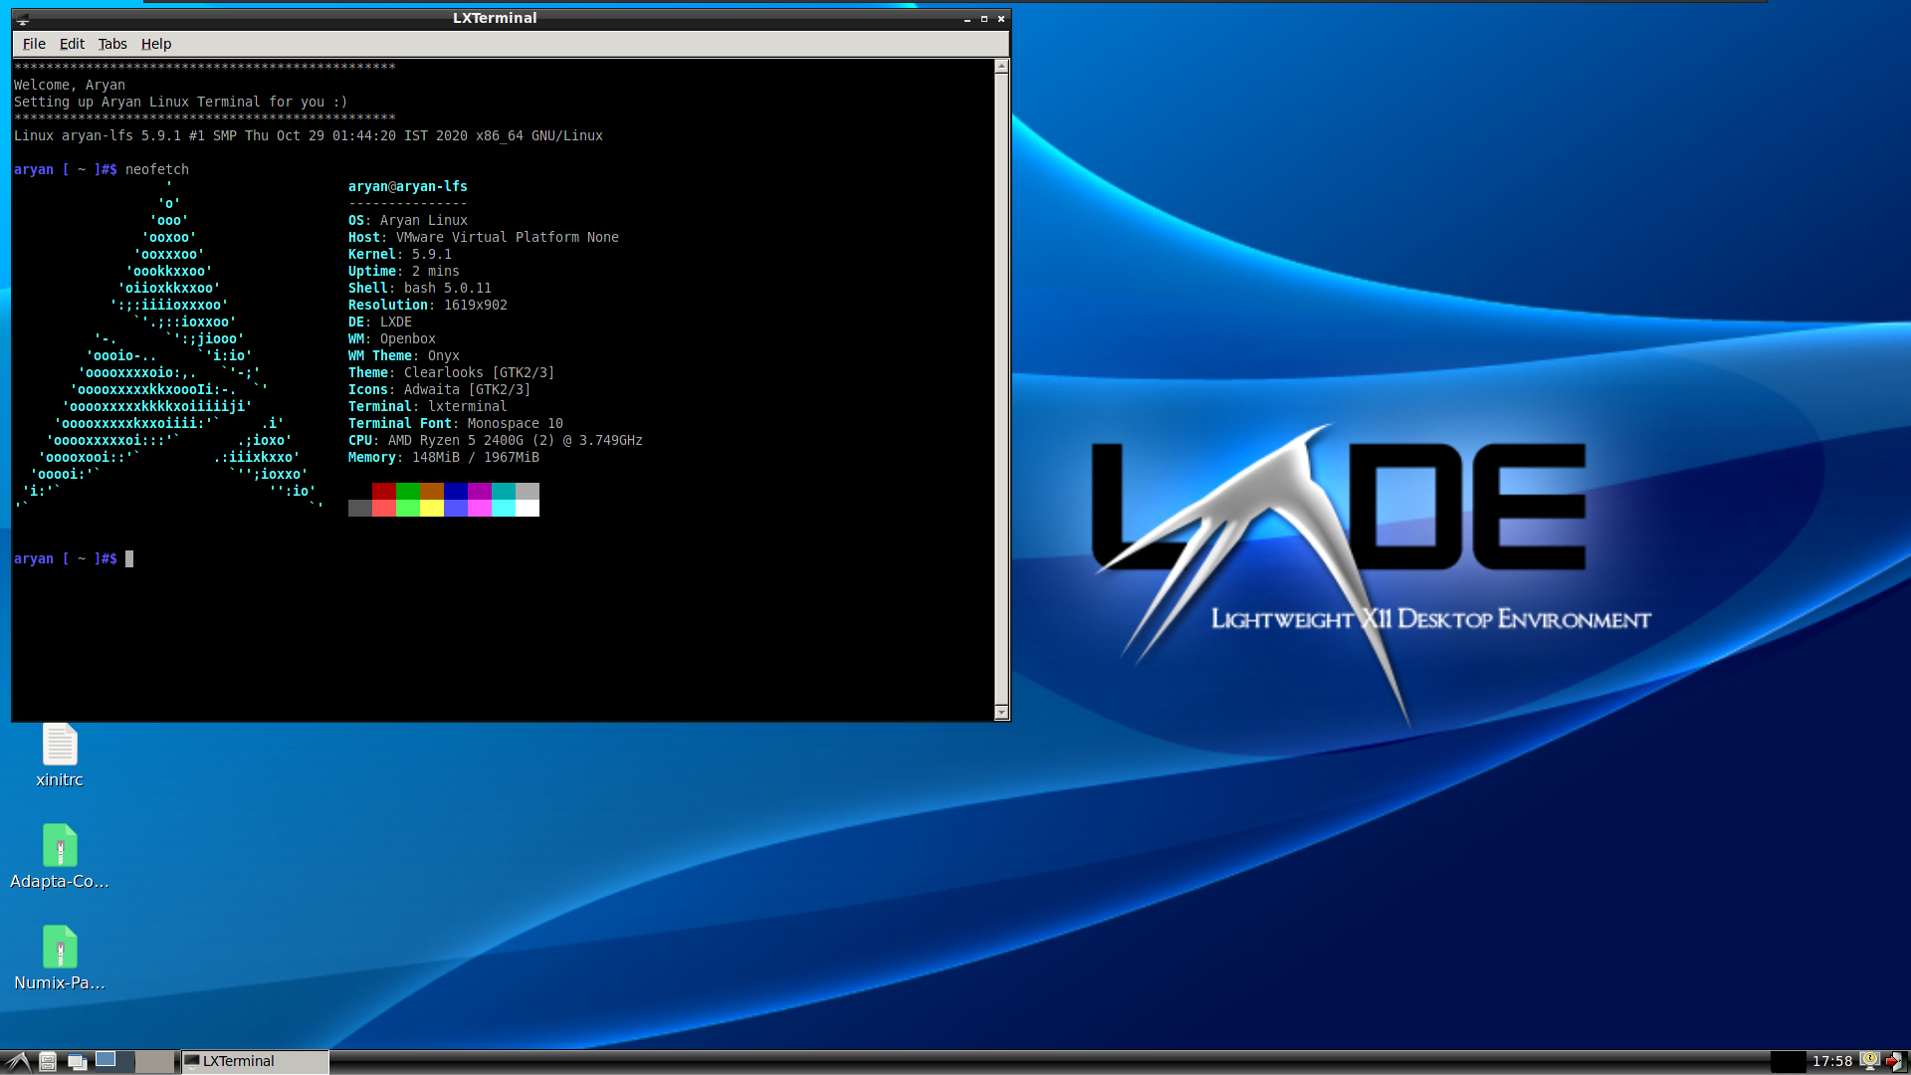The height and width of the screenshot is (1075, 1911).
Task: Click the 'Welcome, Aryan' greeting text
Action: tap(70, 85)
